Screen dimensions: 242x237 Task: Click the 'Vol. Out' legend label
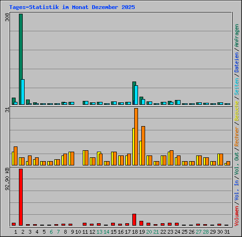click(x=237, y=164)
